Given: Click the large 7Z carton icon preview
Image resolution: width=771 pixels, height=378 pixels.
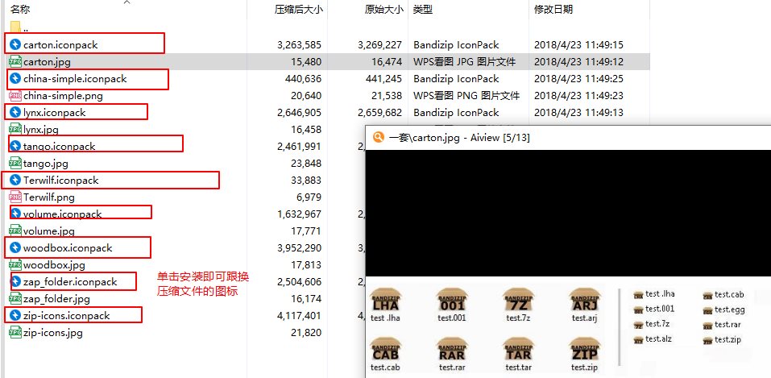Looking at the screenshot, I should point(518,301).
